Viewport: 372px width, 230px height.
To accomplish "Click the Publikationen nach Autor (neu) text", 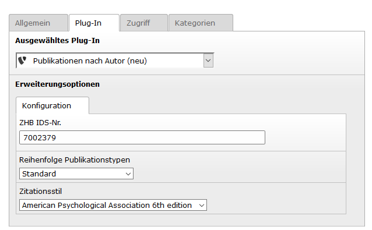I will 90,61.
